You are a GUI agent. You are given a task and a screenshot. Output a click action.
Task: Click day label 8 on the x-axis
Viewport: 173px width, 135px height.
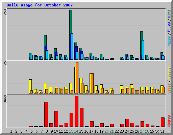[x=47, y=131]
